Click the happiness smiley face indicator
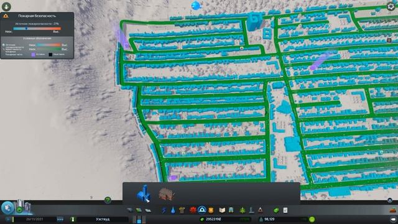Viewport: 398px width, 224px height. click(312, 219)
